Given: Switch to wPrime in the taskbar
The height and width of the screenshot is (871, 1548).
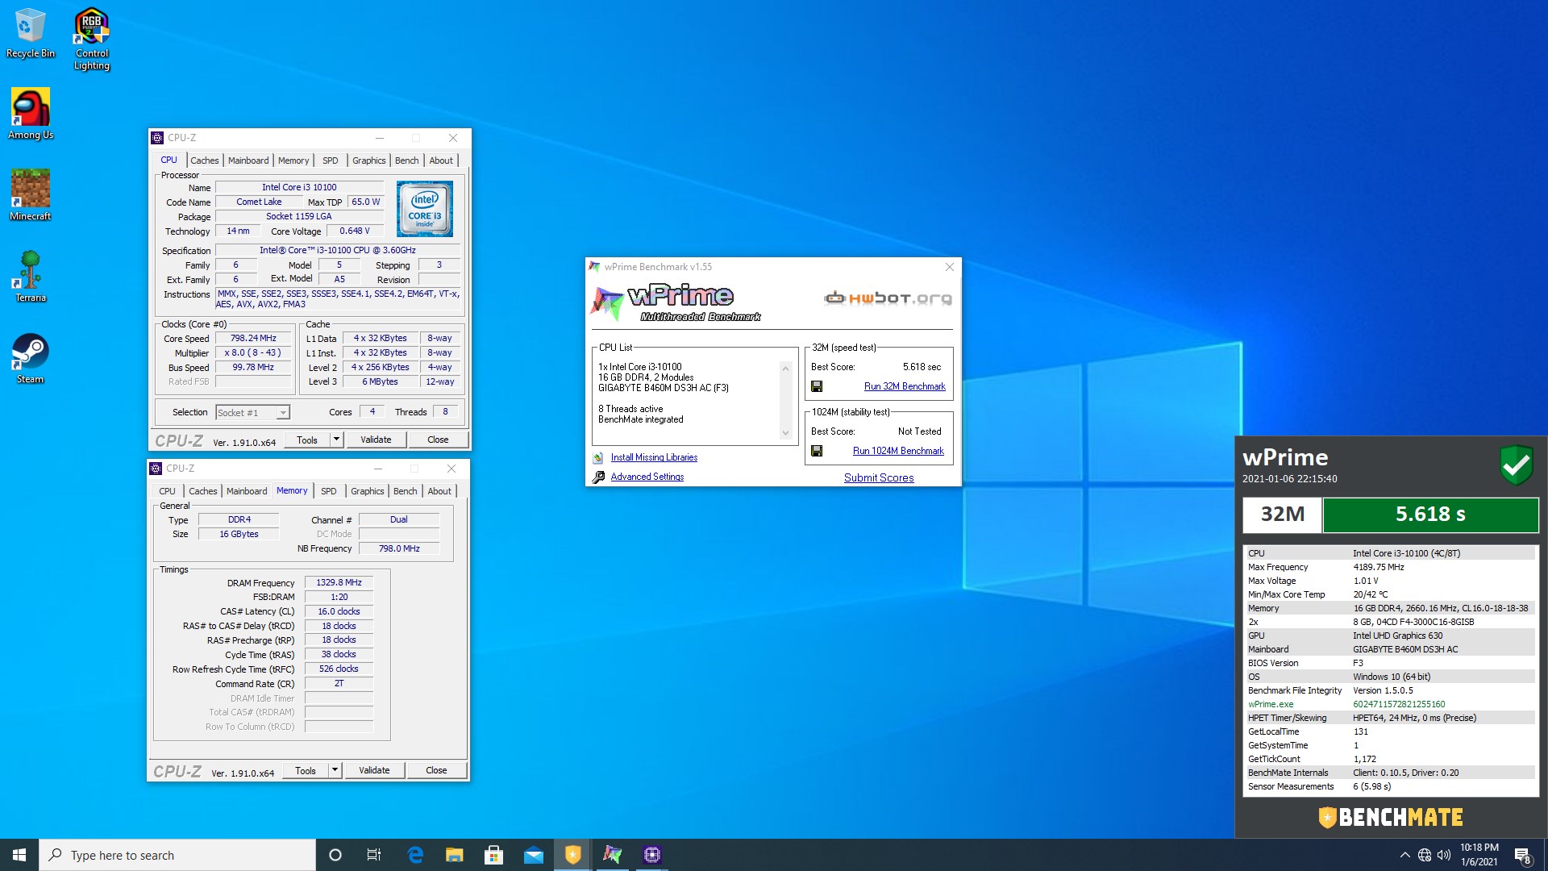Looking at the screenshot, I should tap(613, 855).
